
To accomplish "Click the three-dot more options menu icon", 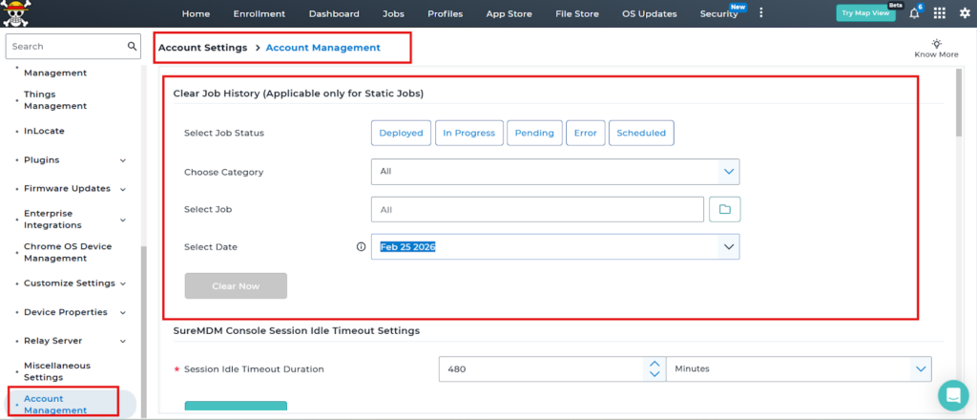I will [760, 13].
